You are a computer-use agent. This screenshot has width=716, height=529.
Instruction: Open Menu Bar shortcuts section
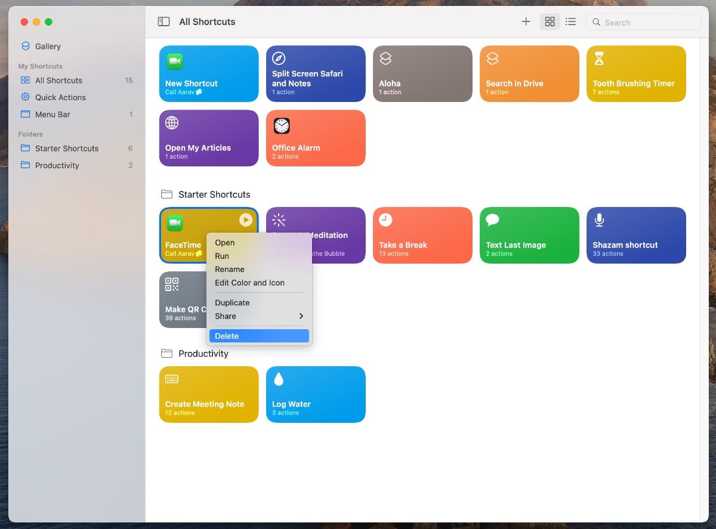click(53, 115)
